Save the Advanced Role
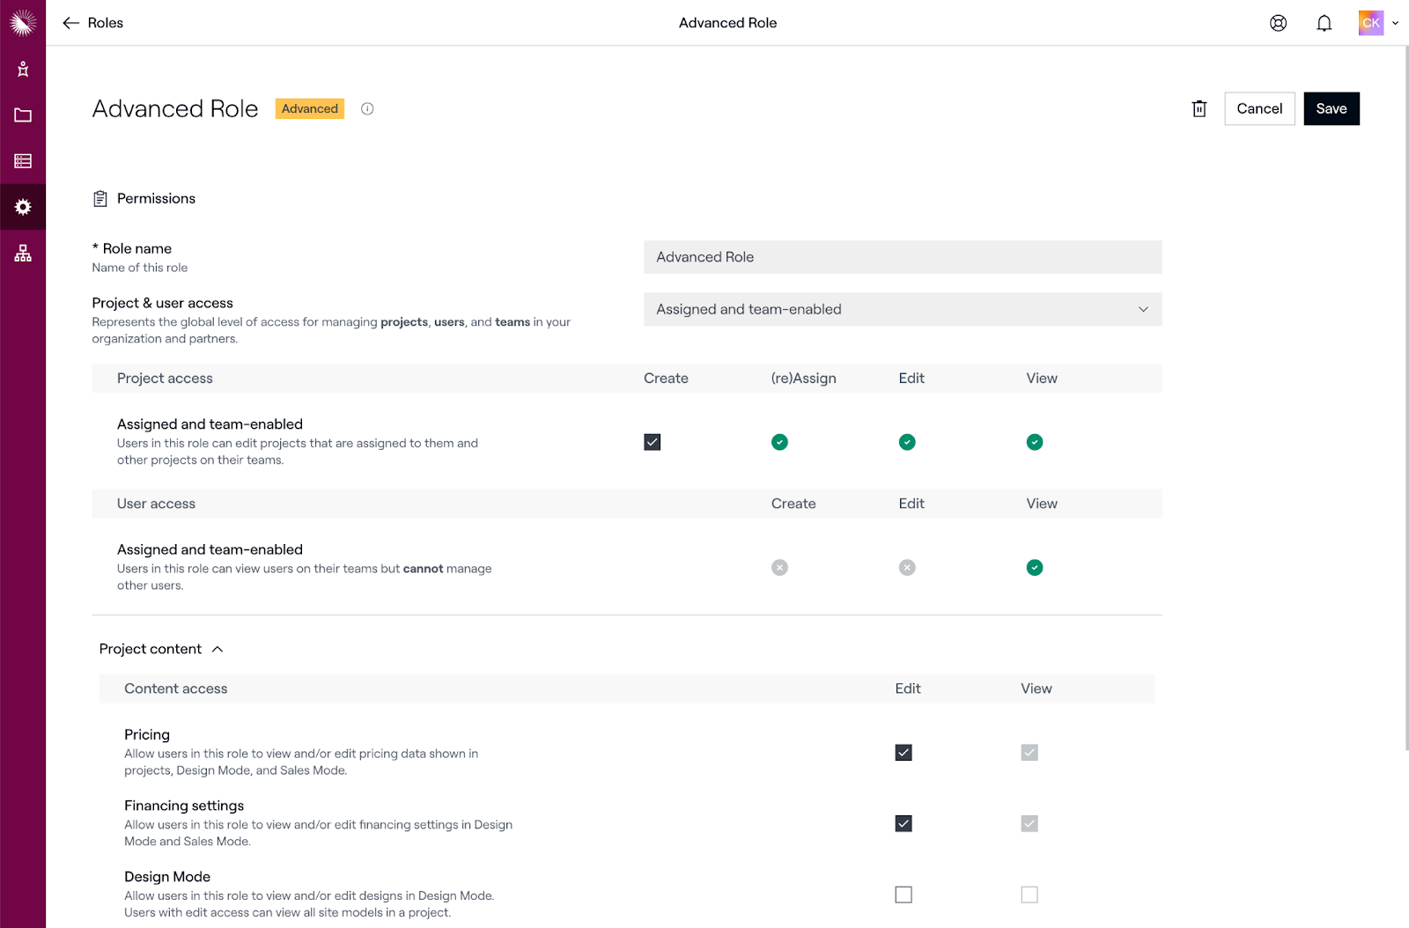 [1331, 108]
